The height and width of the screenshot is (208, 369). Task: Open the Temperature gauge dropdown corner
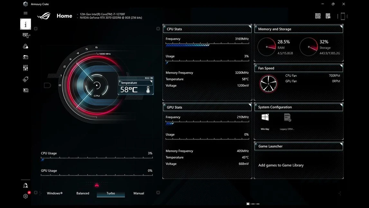coord(151,81)
